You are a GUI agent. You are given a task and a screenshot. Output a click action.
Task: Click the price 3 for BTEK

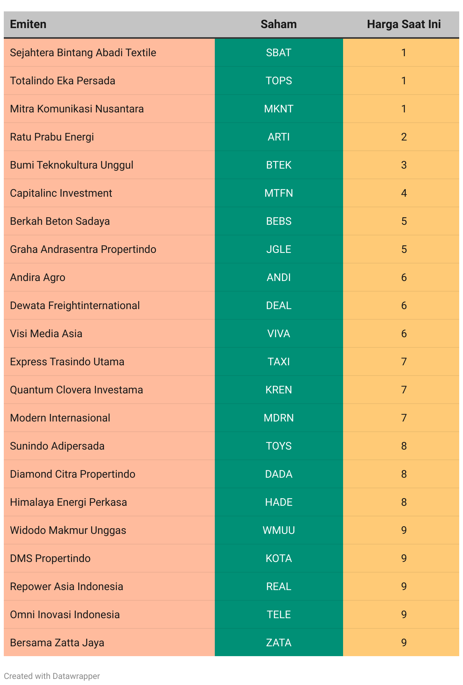[404, 165]
